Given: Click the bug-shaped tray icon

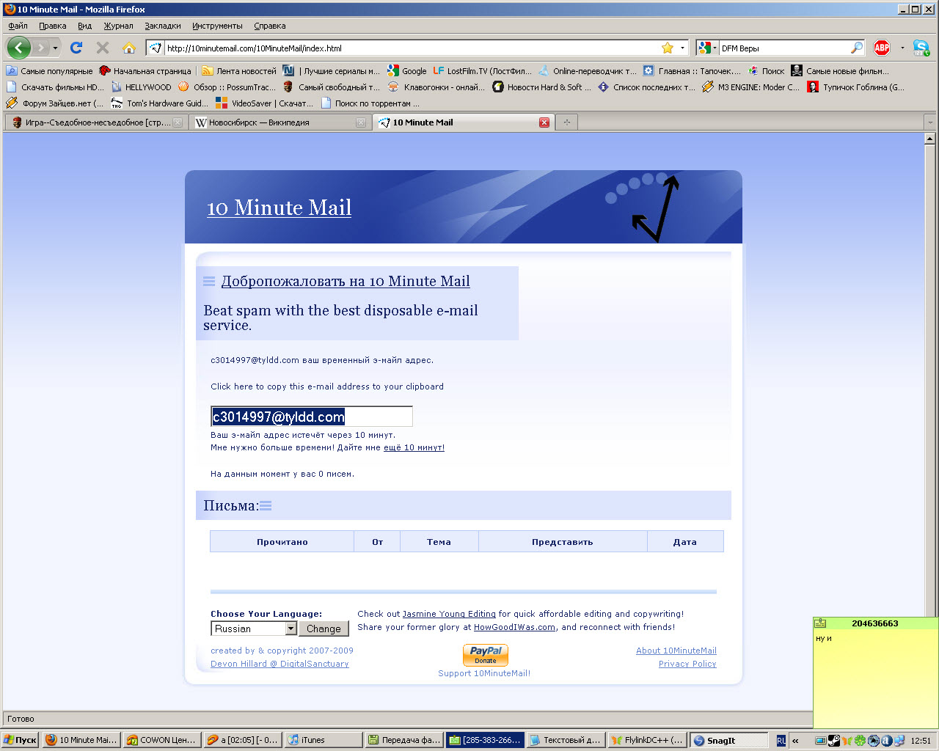Looking at the screenshot, I should (x=873, y=741).
